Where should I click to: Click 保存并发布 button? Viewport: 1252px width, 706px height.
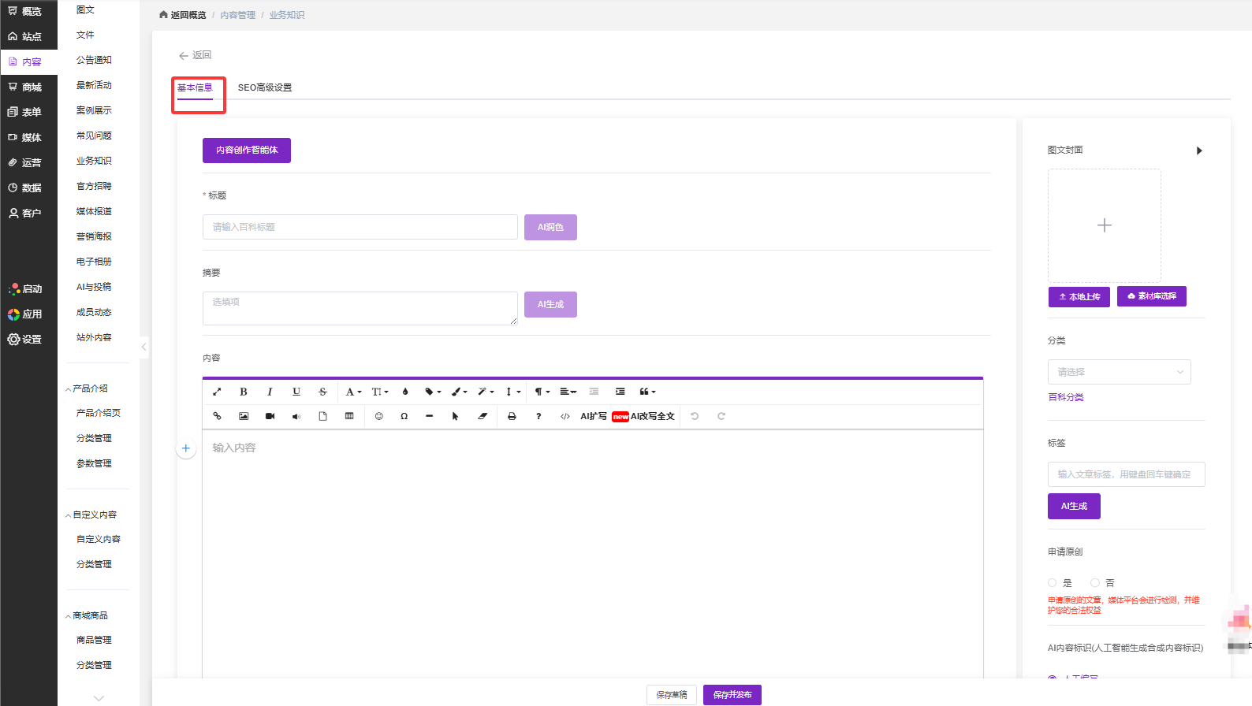click(x=732, y=695)
